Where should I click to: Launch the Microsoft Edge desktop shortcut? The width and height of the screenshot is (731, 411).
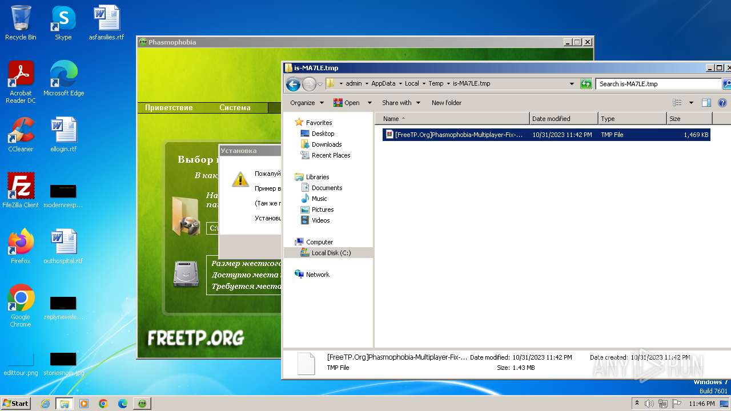click(63, 79)
